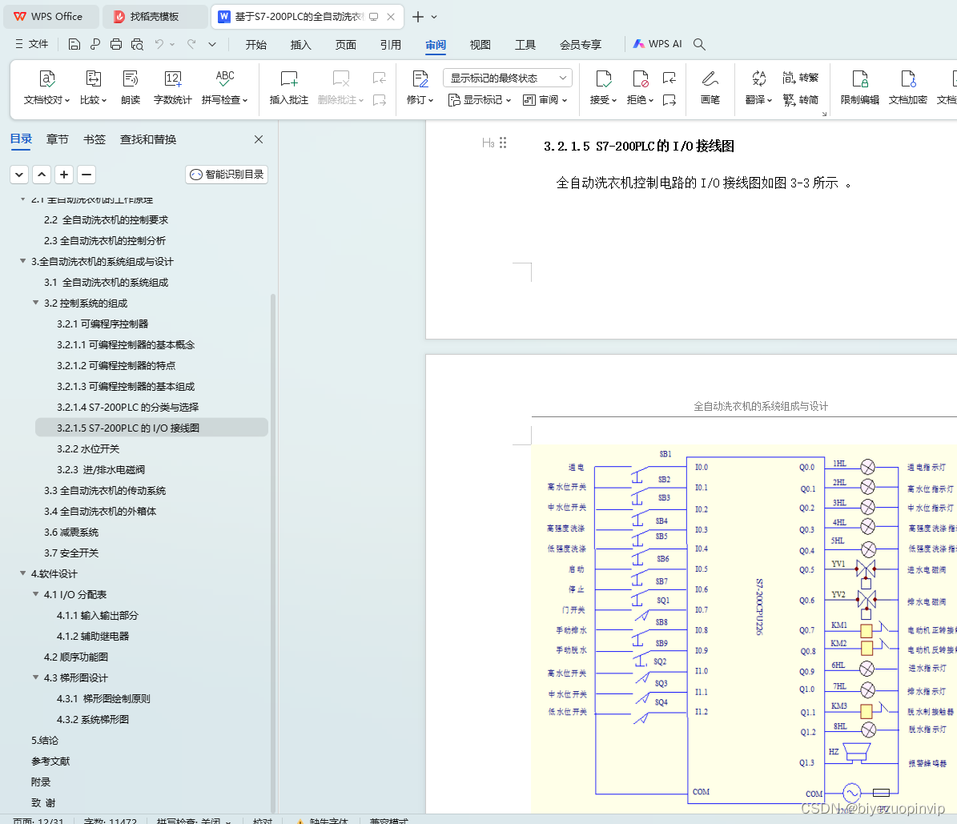Open the display markup state dropdown

[508, 78]
